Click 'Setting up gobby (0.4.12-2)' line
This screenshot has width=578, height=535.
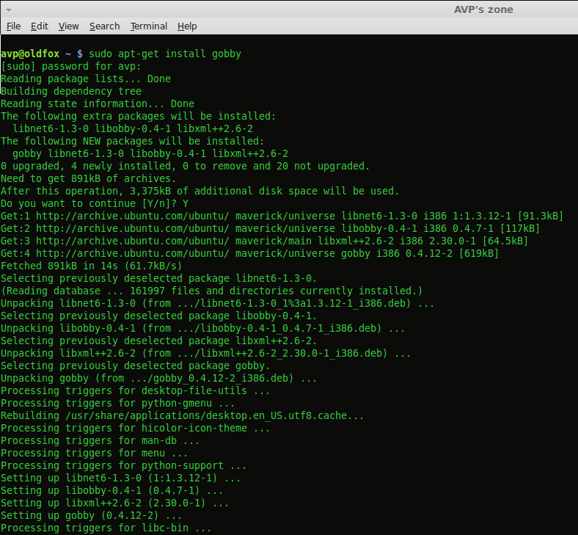click(x=91, y=516)
